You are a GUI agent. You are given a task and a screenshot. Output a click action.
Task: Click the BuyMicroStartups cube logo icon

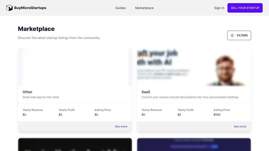click(x=9, y=8)
